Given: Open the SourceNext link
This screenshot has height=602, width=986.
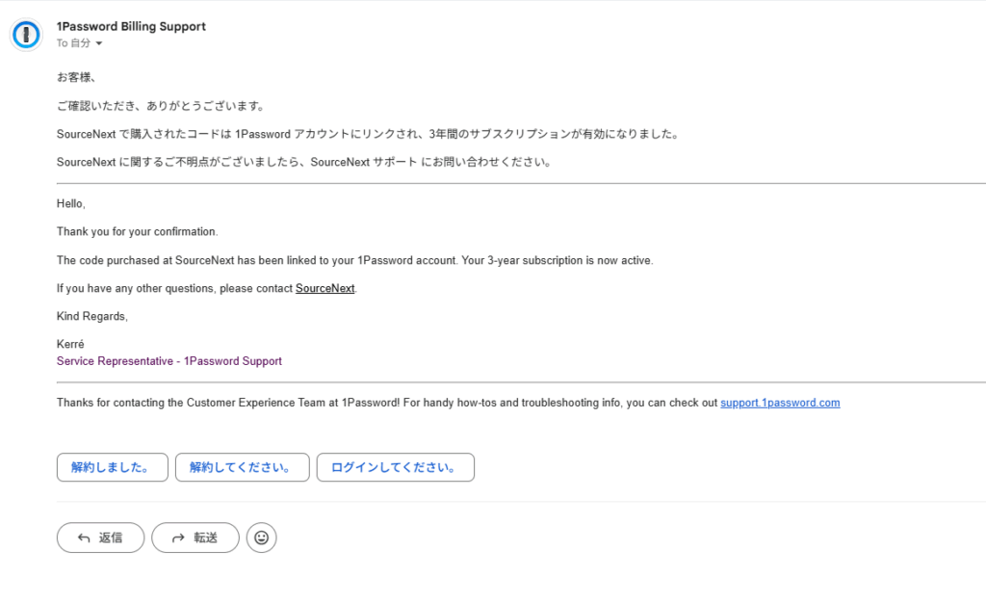Looking at the screenshot, I should click(x=324, y=288).
